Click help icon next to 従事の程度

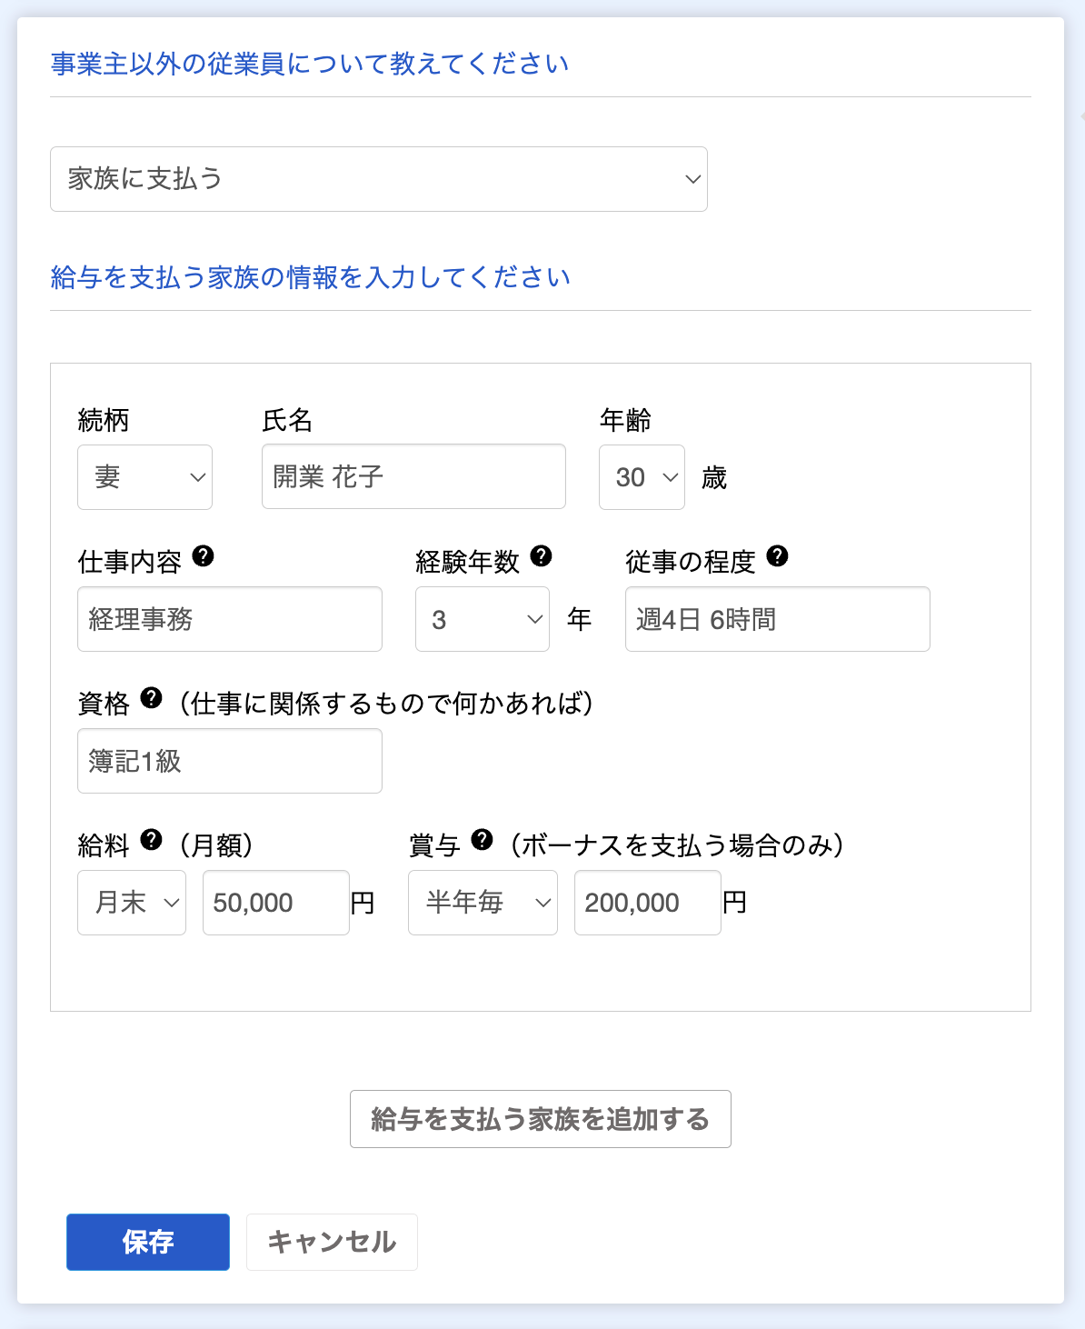point(777,556)
